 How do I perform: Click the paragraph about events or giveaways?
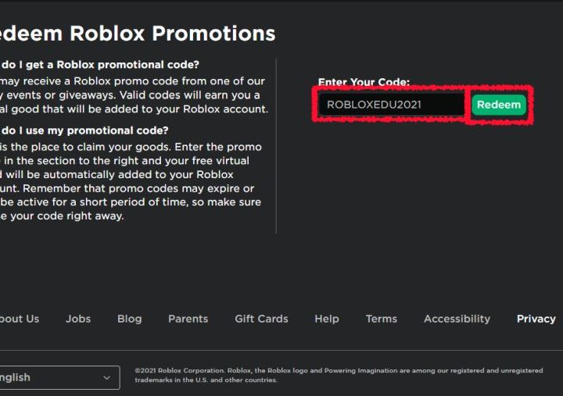[x=133, y=95]
